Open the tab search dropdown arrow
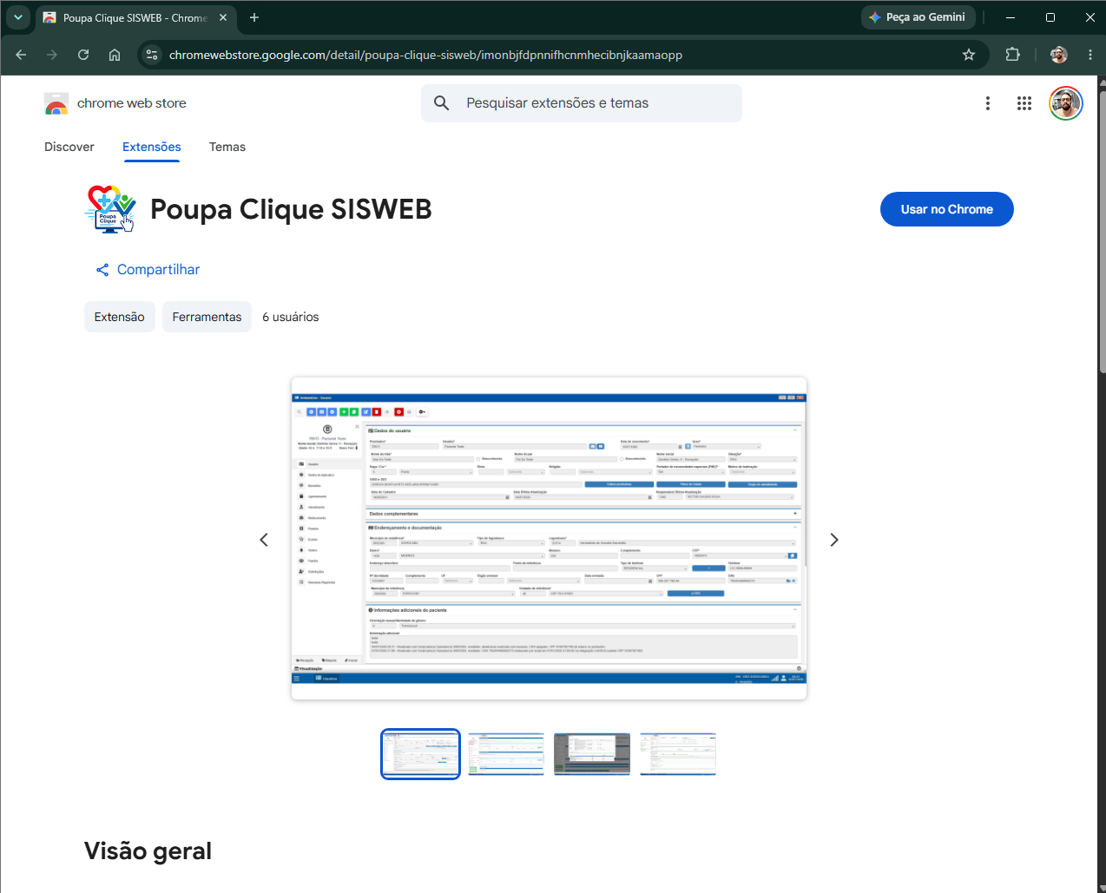 (x=18, y=17)
